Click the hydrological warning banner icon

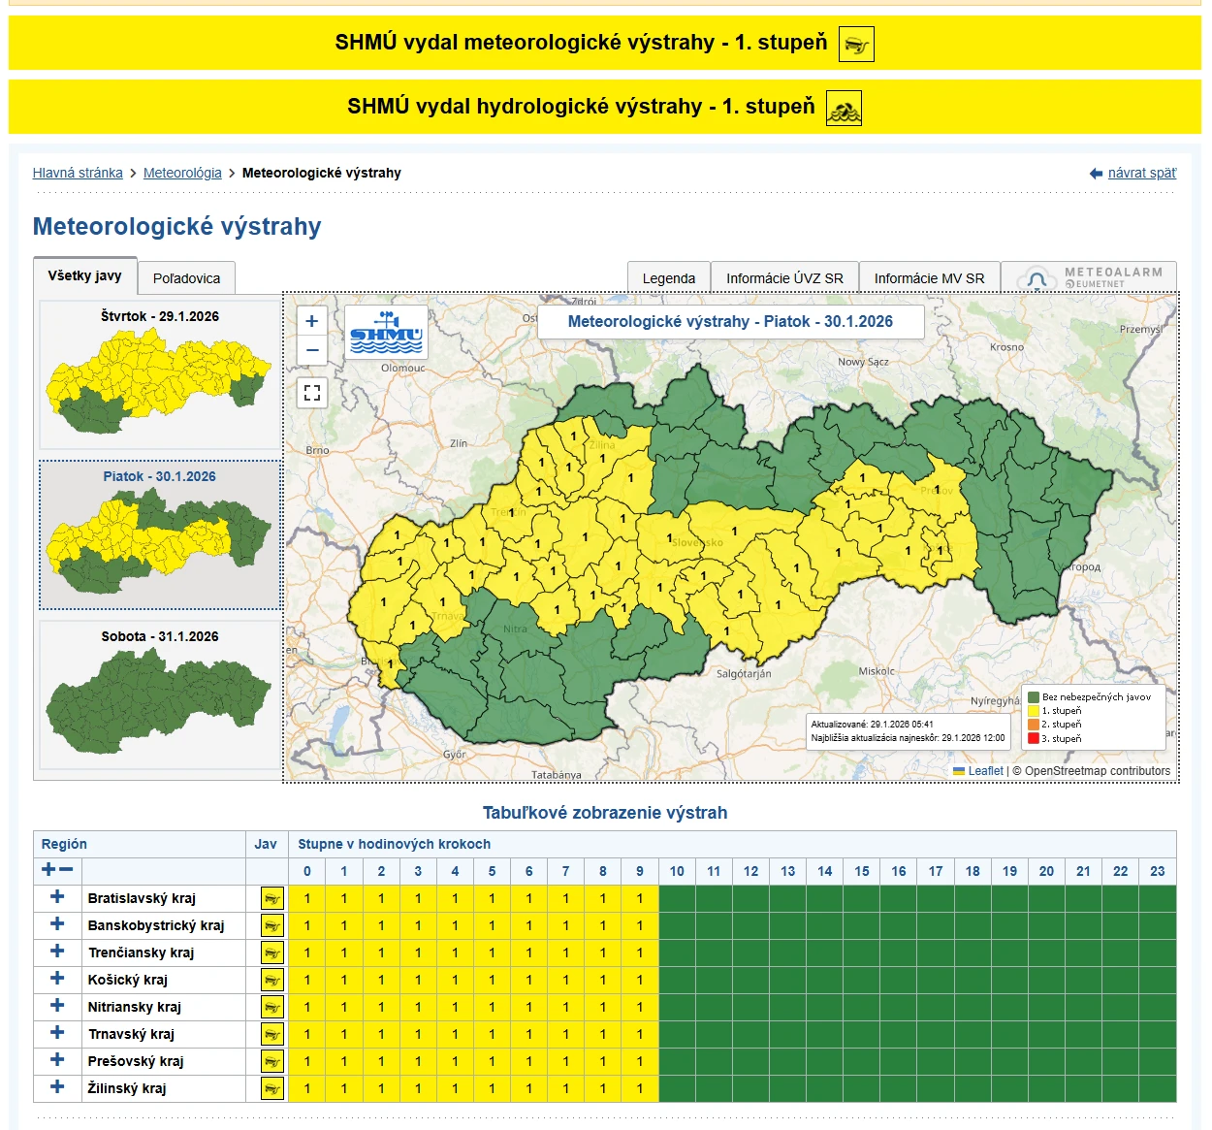(844, 108)
